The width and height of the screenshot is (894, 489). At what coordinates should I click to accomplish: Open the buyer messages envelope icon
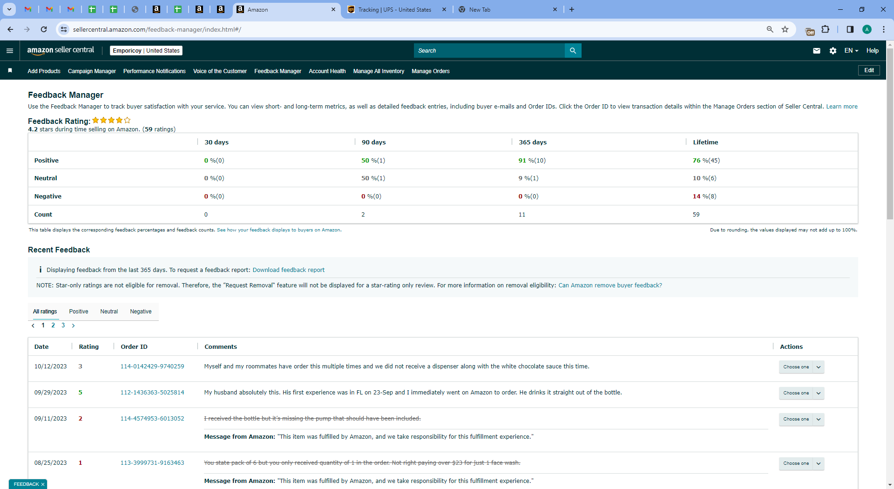tap(817, 51)
